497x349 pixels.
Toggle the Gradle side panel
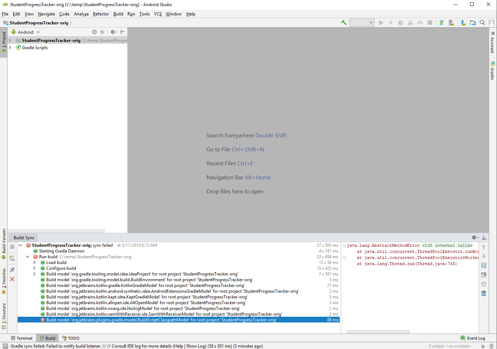[x=492, y=70]
